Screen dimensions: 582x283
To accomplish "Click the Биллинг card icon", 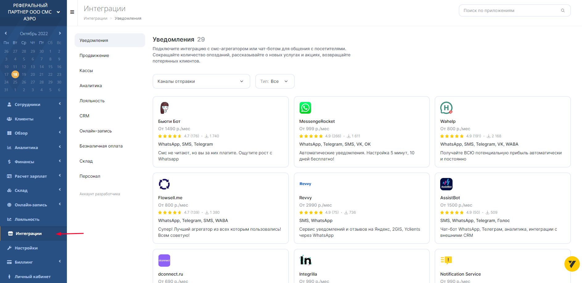I will 9,262.
